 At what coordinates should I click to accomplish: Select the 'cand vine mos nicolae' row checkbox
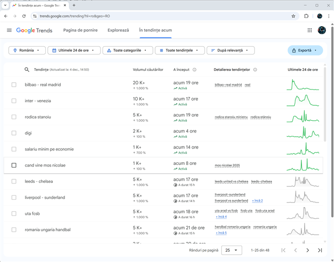tap(14, 165)
